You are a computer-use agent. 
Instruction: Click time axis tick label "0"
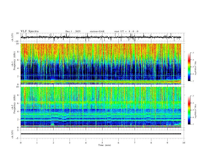point(21,143)
